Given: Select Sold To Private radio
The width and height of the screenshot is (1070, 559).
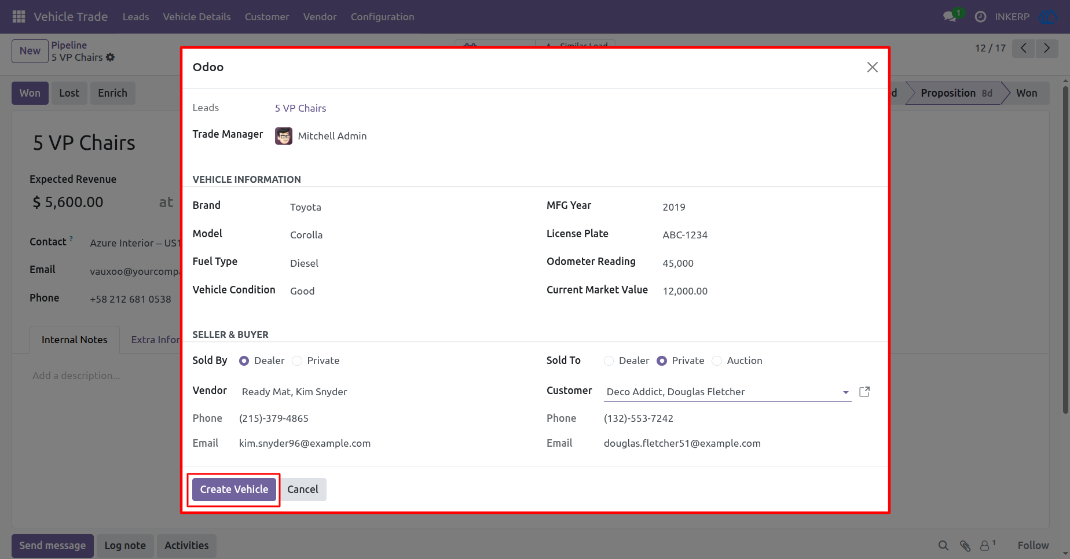Looking at the screenshot, I should click(x=662, y=361).
